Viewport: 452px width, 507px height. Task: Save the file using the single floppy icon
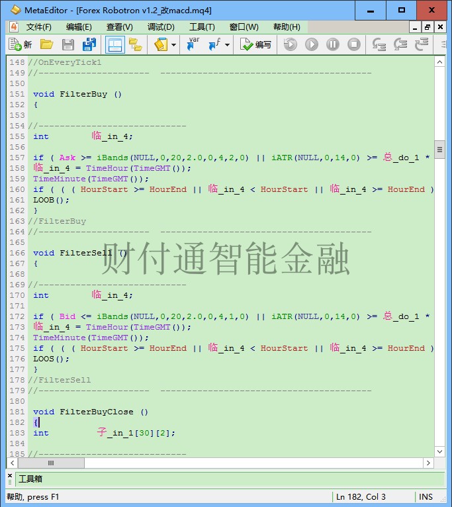pyautogui.click(x=68, y=44)
